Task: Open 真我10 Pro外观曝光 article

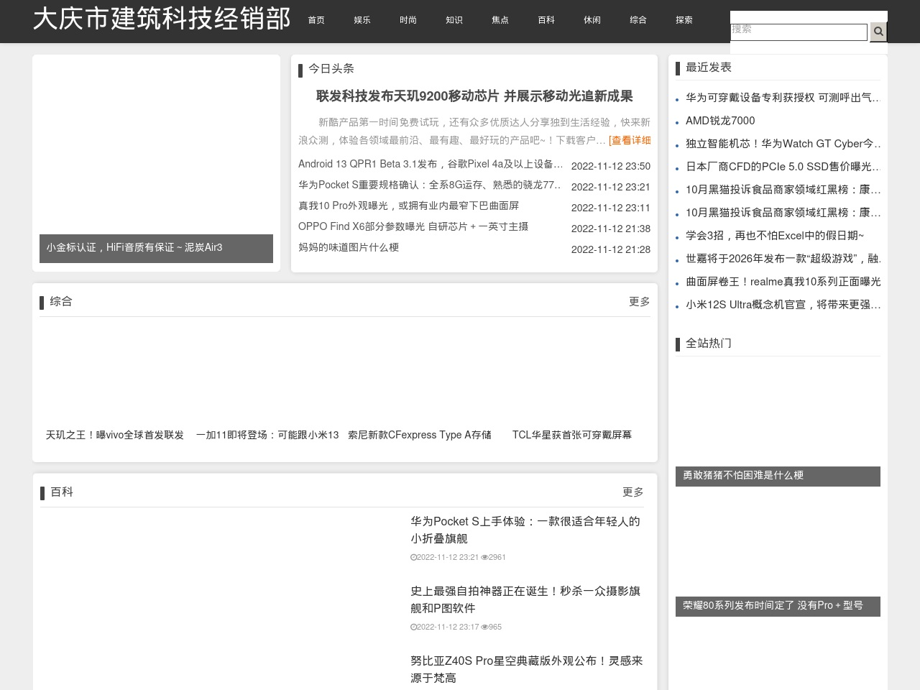Action: pyautogui.click(x=408, y=206)
